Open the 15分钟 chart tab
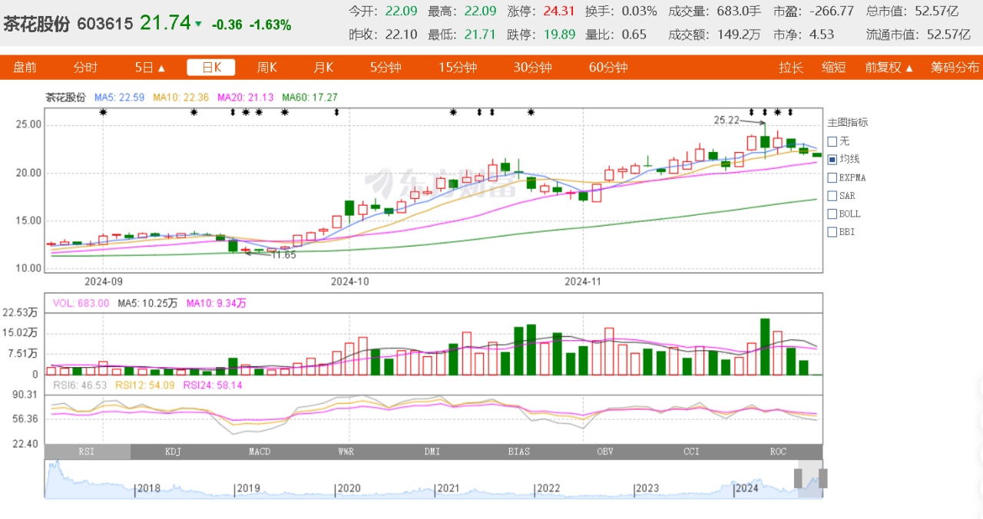This screenshot has width=983, height=519. coord(458,68)
